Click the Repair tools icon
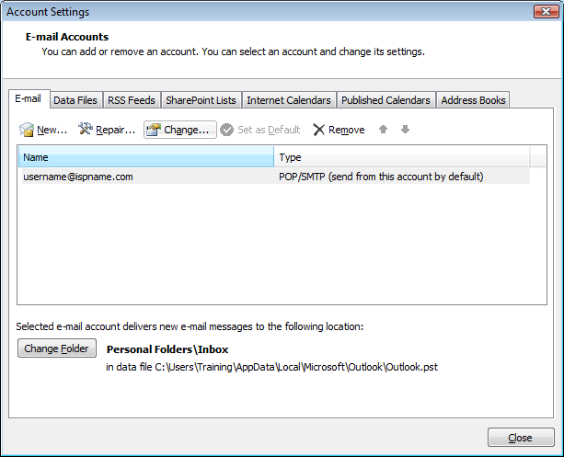Screen dimensions: 564x457 click(86, 130)
